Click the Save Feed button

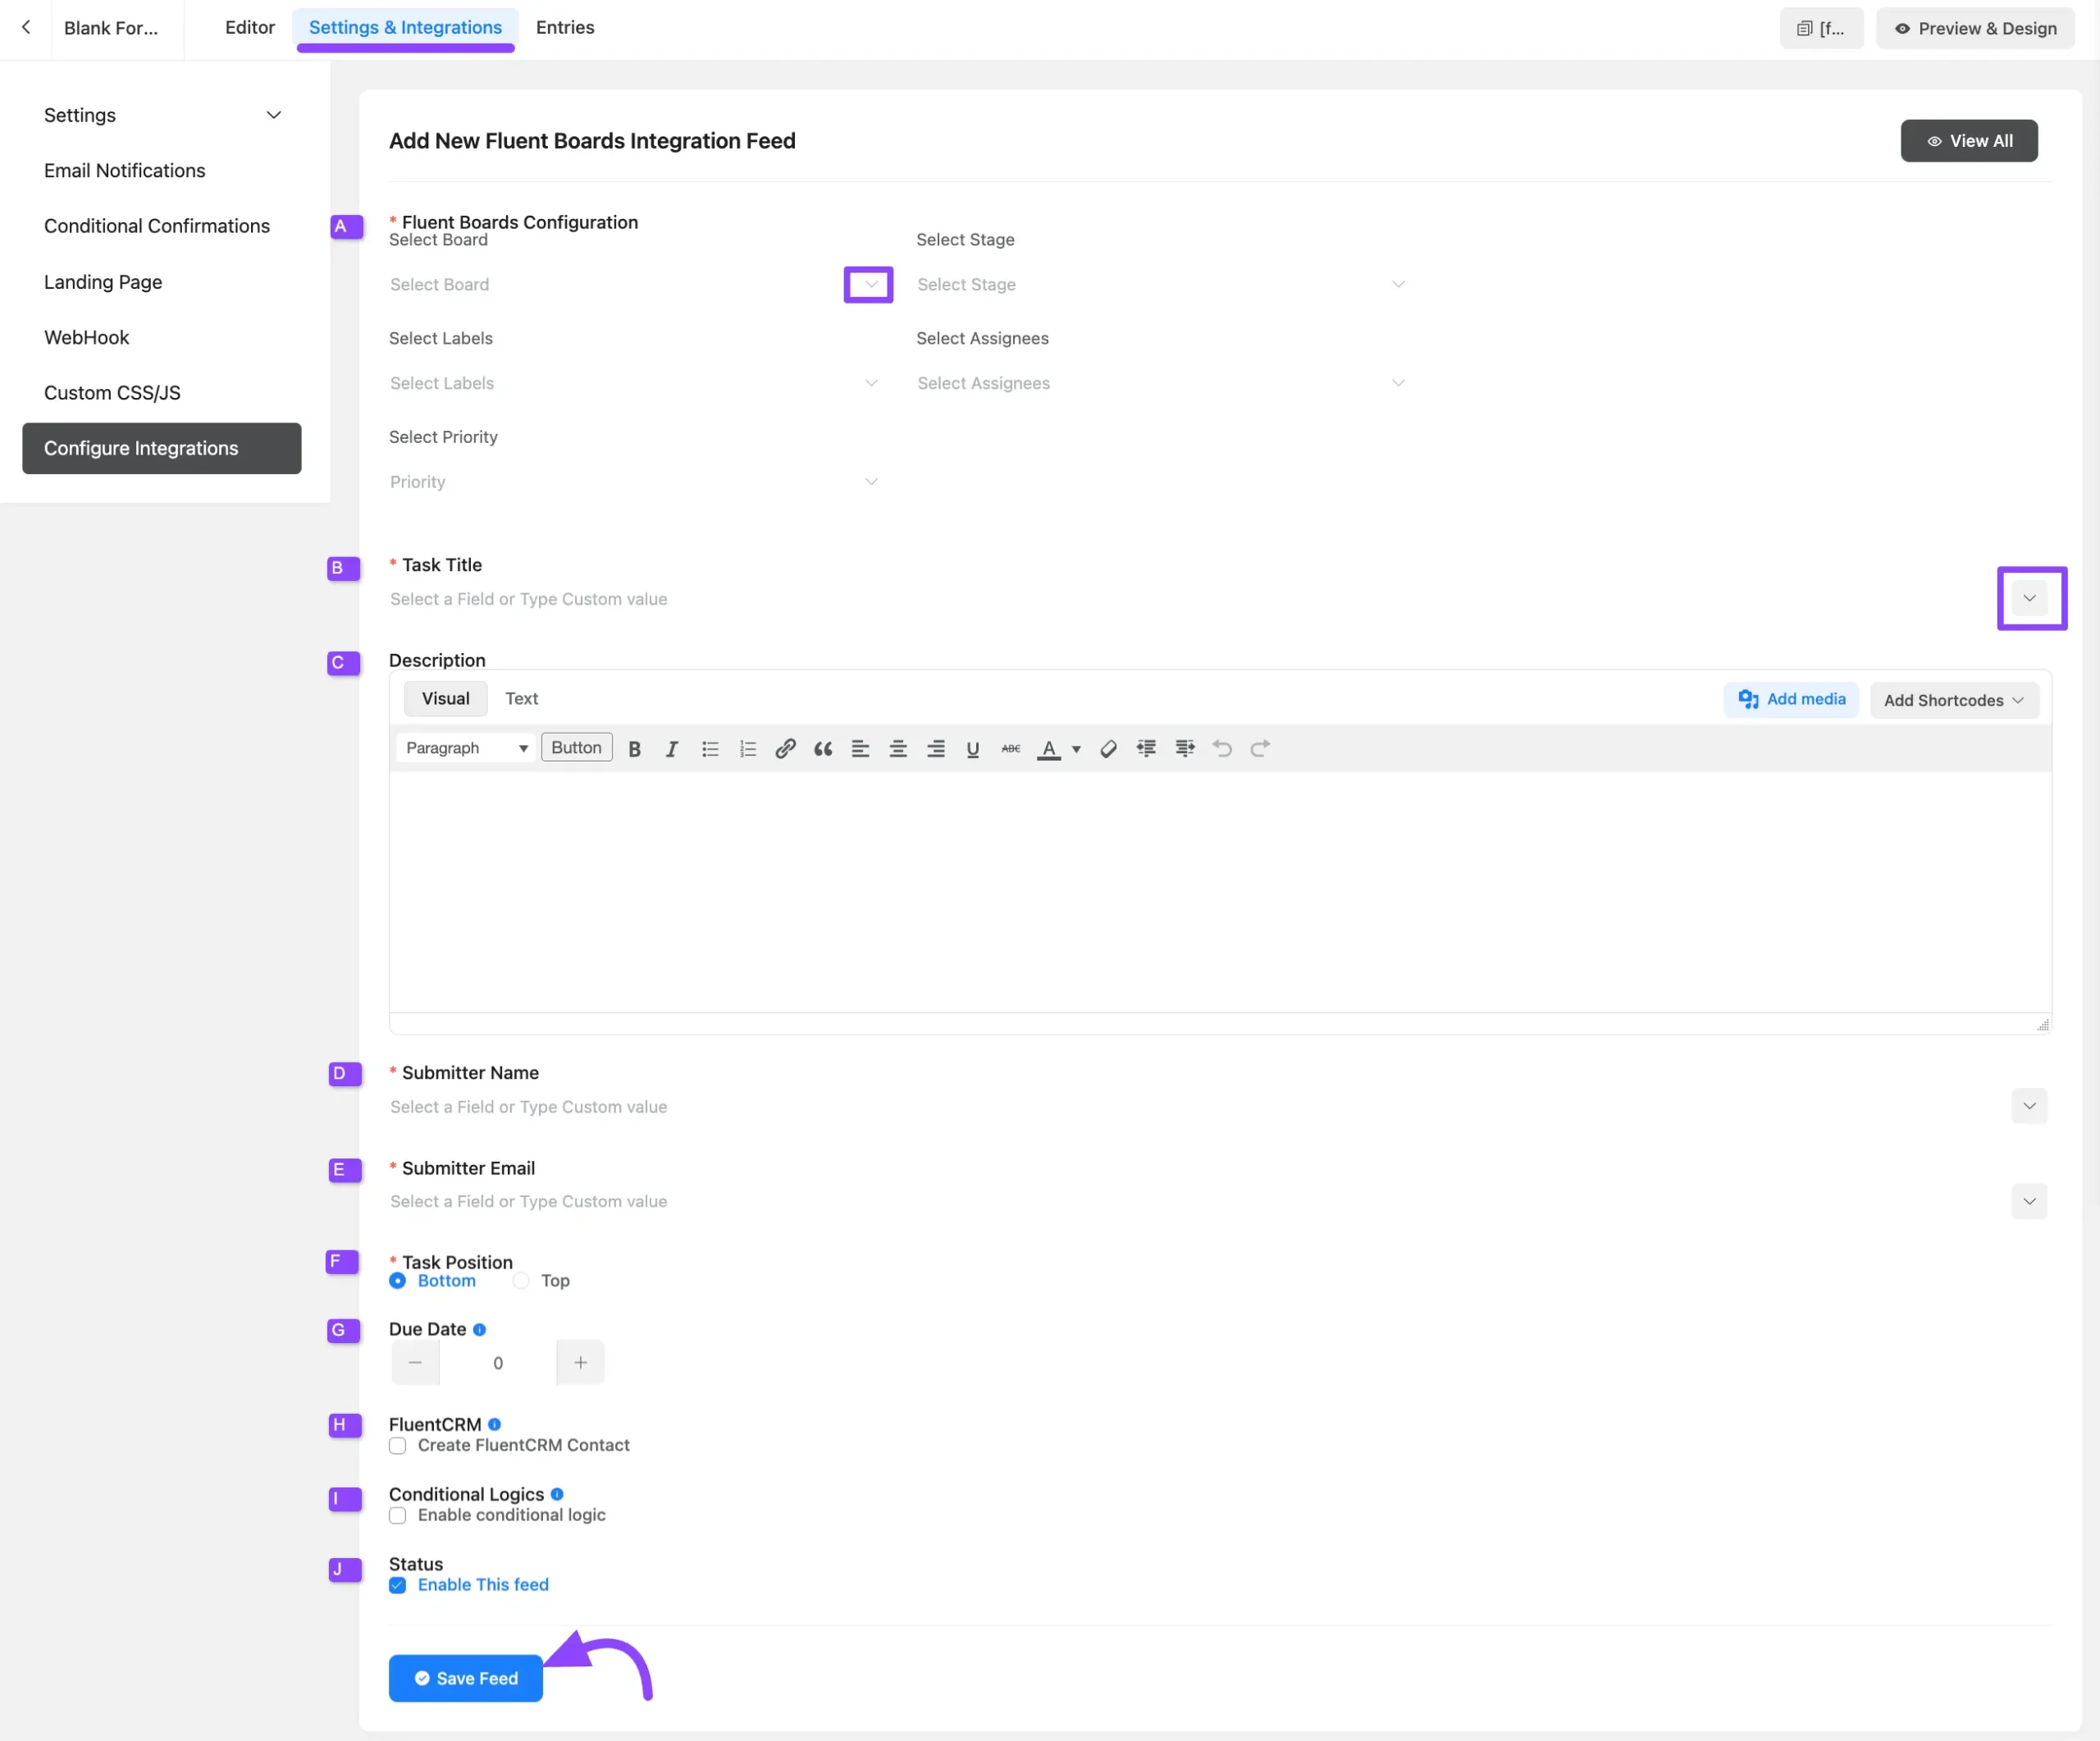(465, 1678)
